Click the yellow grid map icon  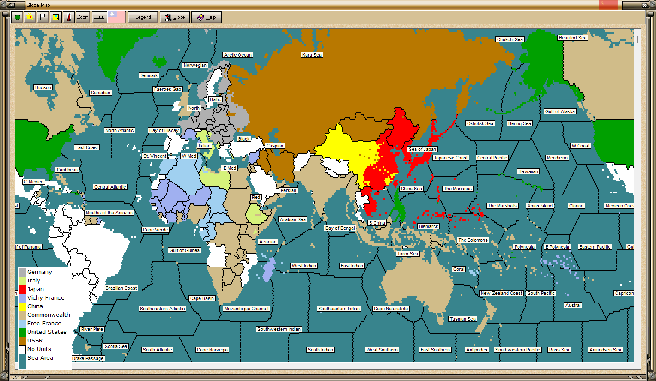point(55,17)
